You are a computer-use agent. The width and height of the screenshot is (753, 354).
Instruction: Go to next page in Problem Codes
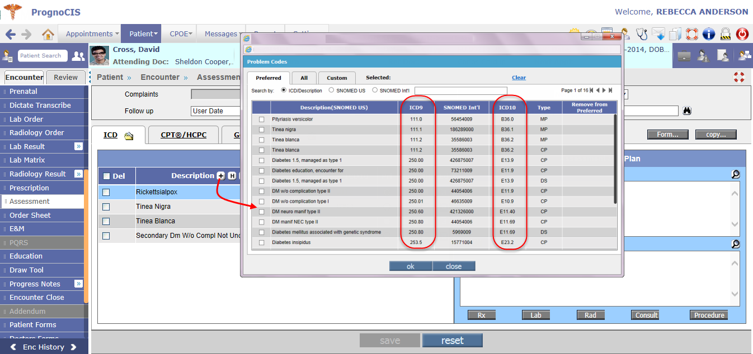604,90
